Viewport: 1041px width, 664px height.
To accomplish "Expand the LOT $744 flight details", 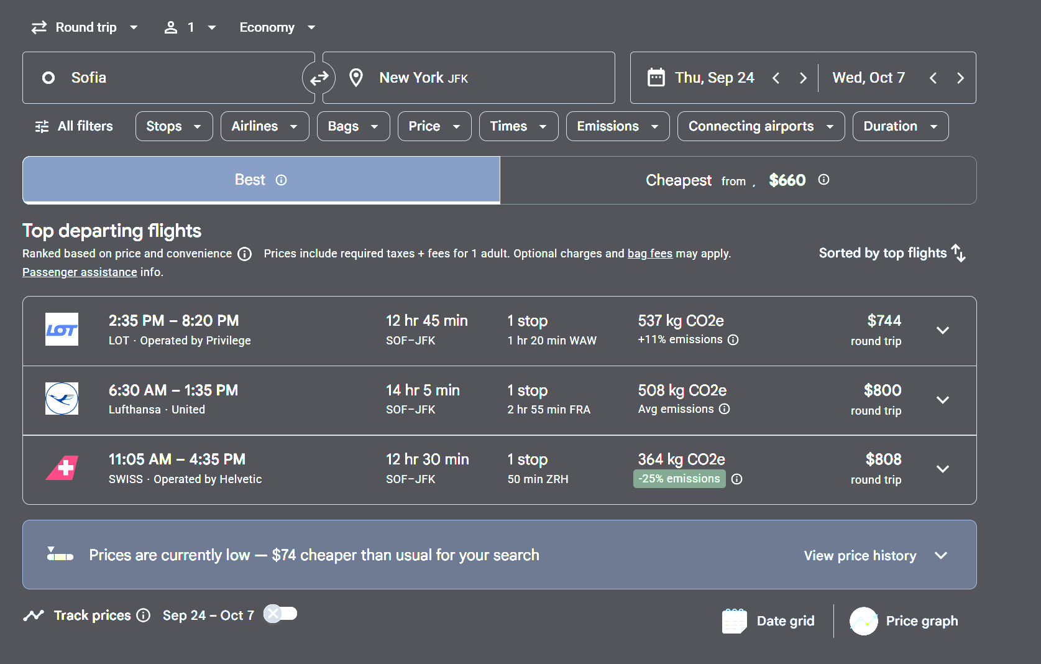I will point(943,330).
